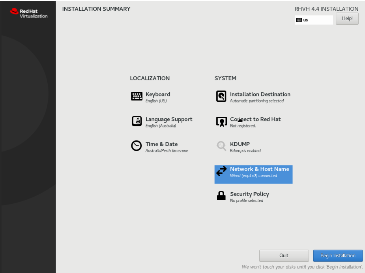This screenshot has height=273, width=365.
Task: Click the Language Support icon
Action: (x=137, y=121)
